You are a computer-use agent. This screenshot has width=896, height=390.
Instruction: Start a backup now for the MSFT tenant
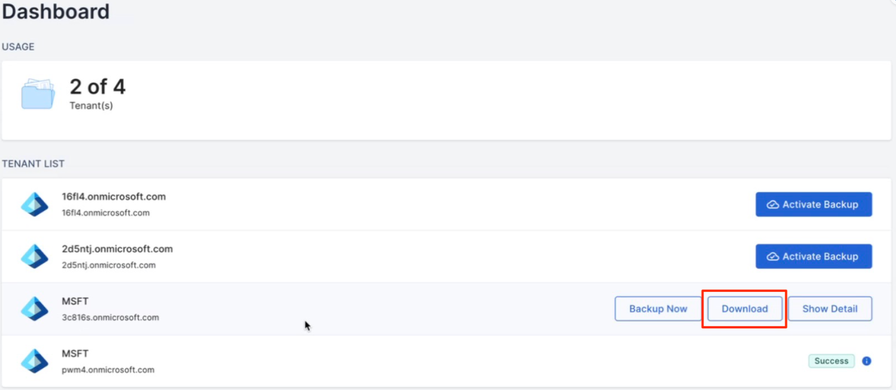pos(658,308)
